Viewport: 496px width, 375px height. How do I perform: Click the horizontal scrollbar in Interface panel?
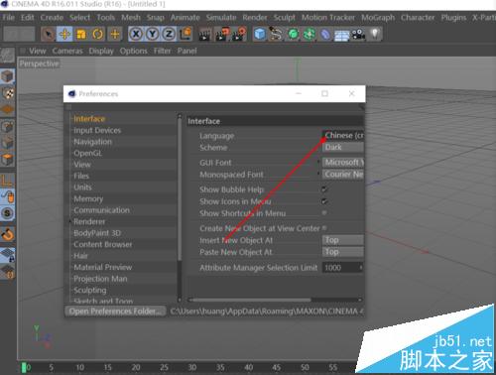[x=252, y=300]
